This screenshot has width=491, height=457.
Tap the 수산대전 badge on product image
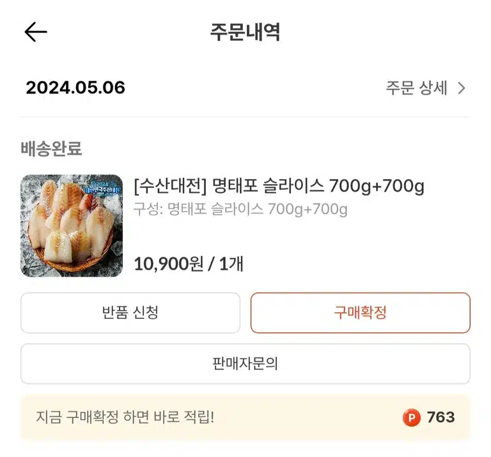click(103, 187)
